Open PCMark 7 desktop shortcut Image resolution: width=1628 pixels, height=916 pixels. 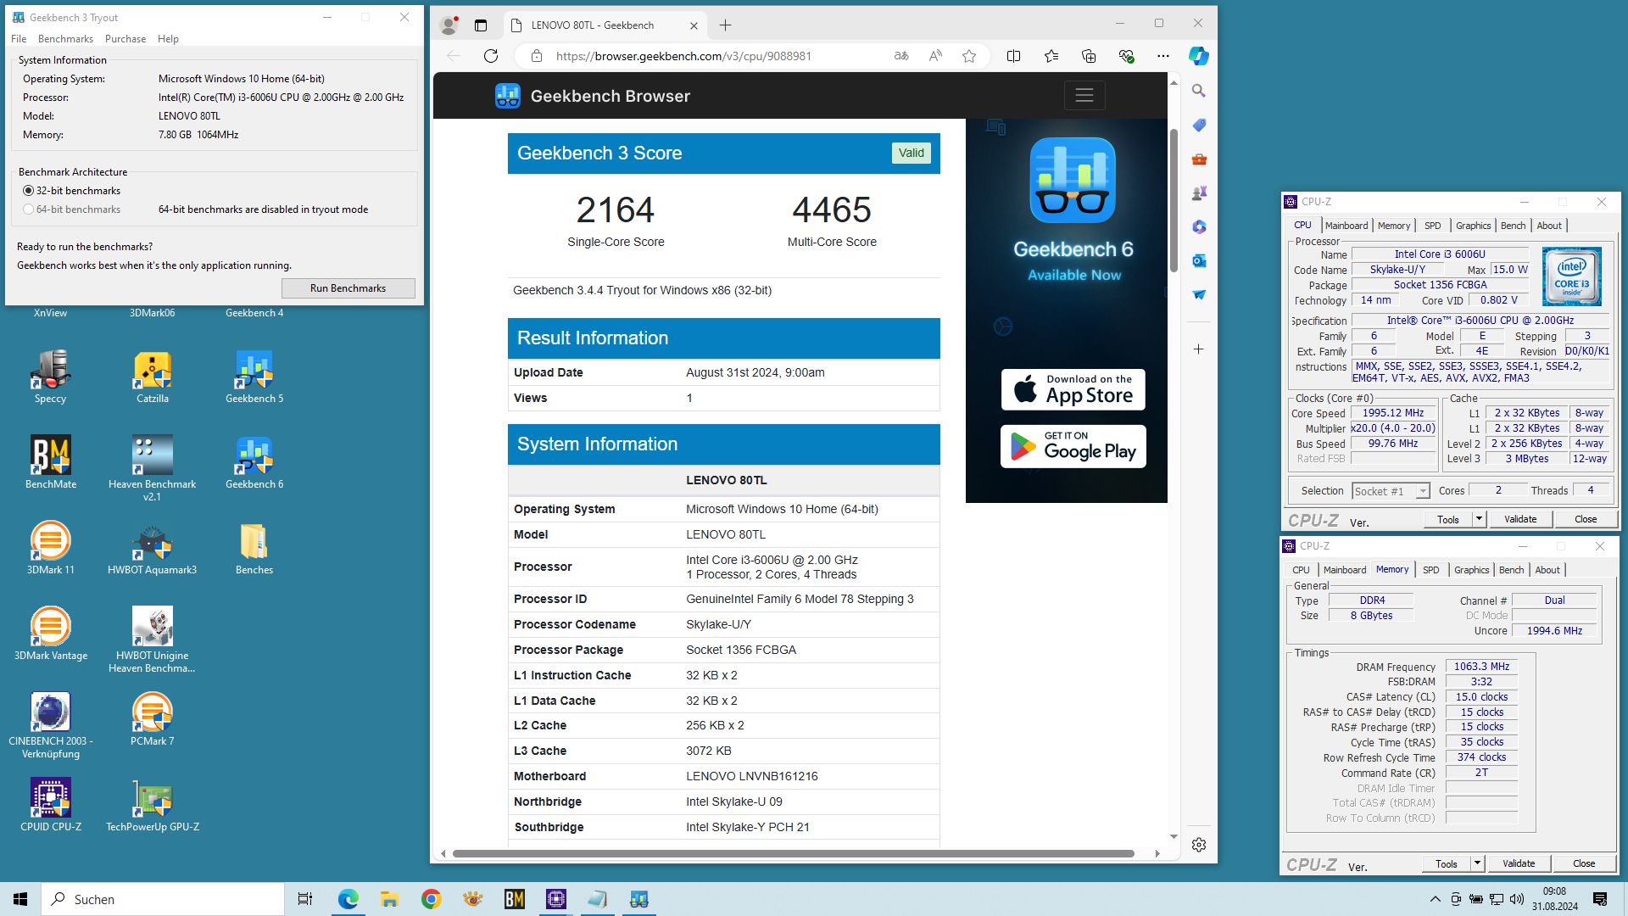click(153, 719)
